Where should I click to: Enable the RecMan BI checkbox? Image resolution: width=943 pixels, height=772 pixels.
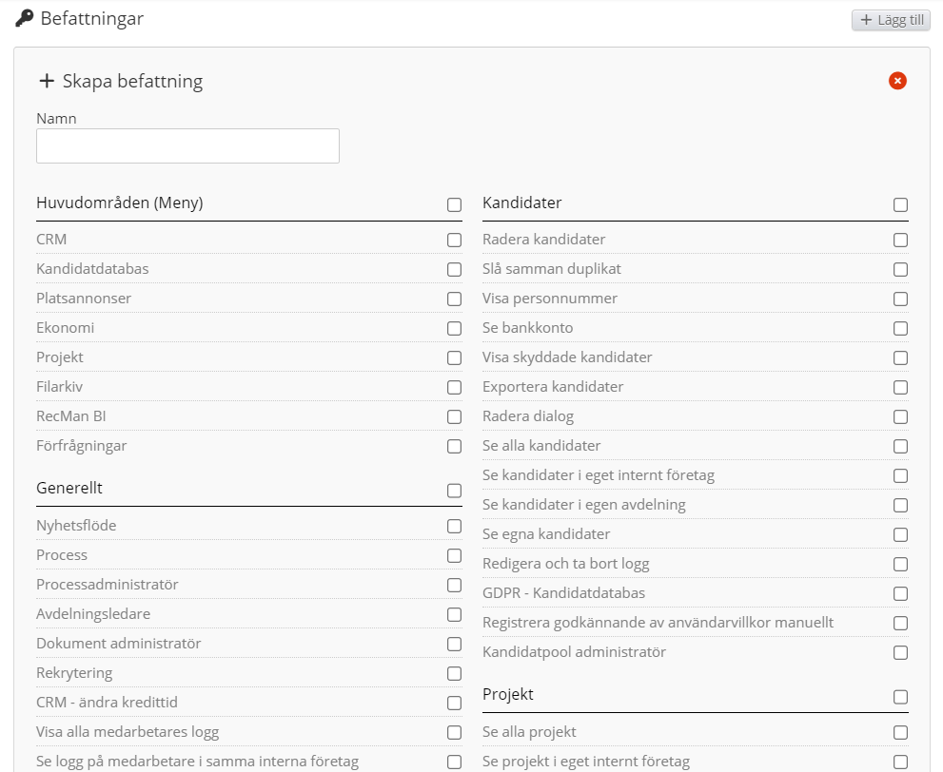point(454,417)
